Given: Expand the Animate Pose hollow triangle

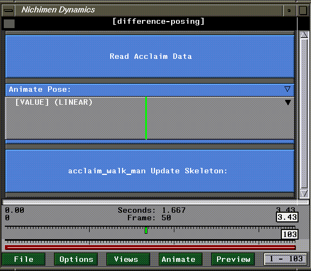Looking at the screenshot, I should (287, 89).
